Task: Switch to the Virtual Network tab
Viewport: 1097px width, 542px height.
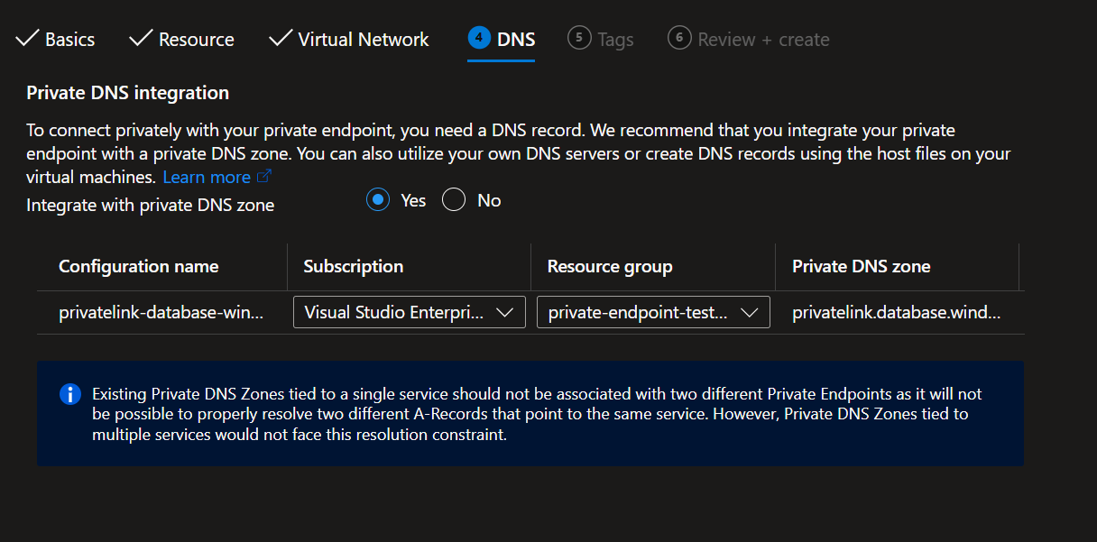Action: click(x=349, y=40)
